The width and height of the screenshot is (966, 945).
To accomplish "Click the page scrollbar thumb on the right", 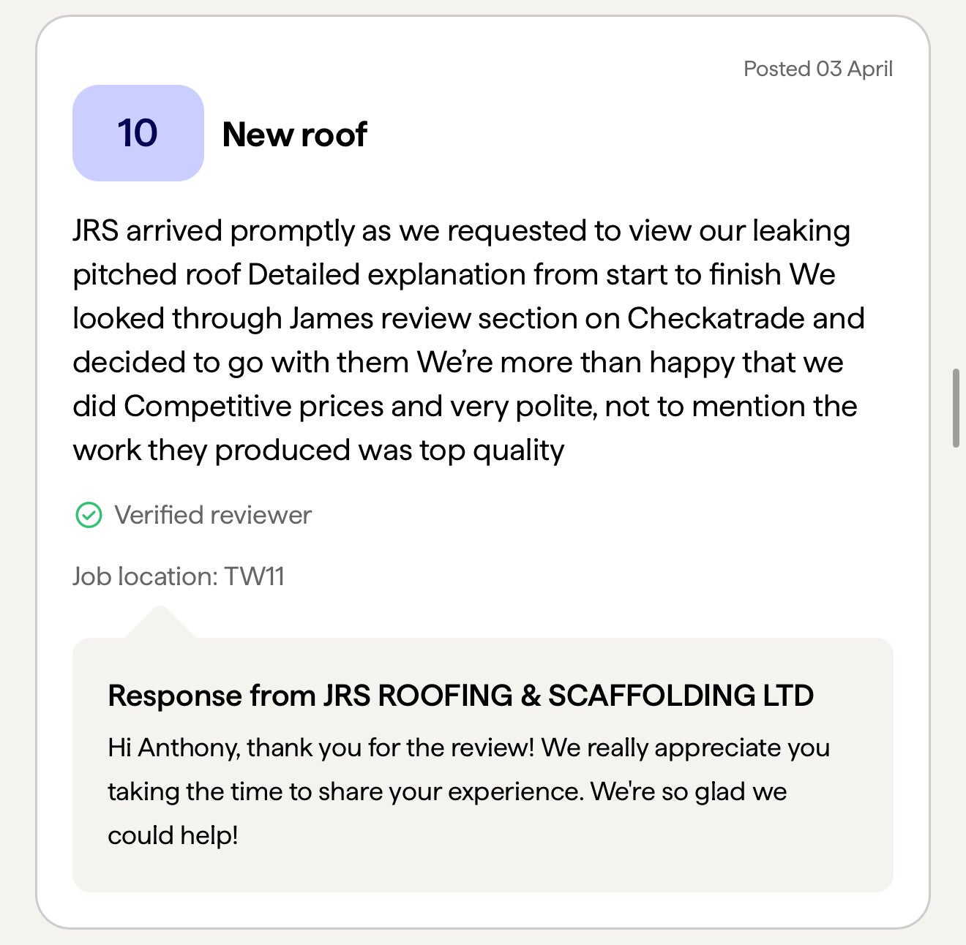I will (955, 408).
